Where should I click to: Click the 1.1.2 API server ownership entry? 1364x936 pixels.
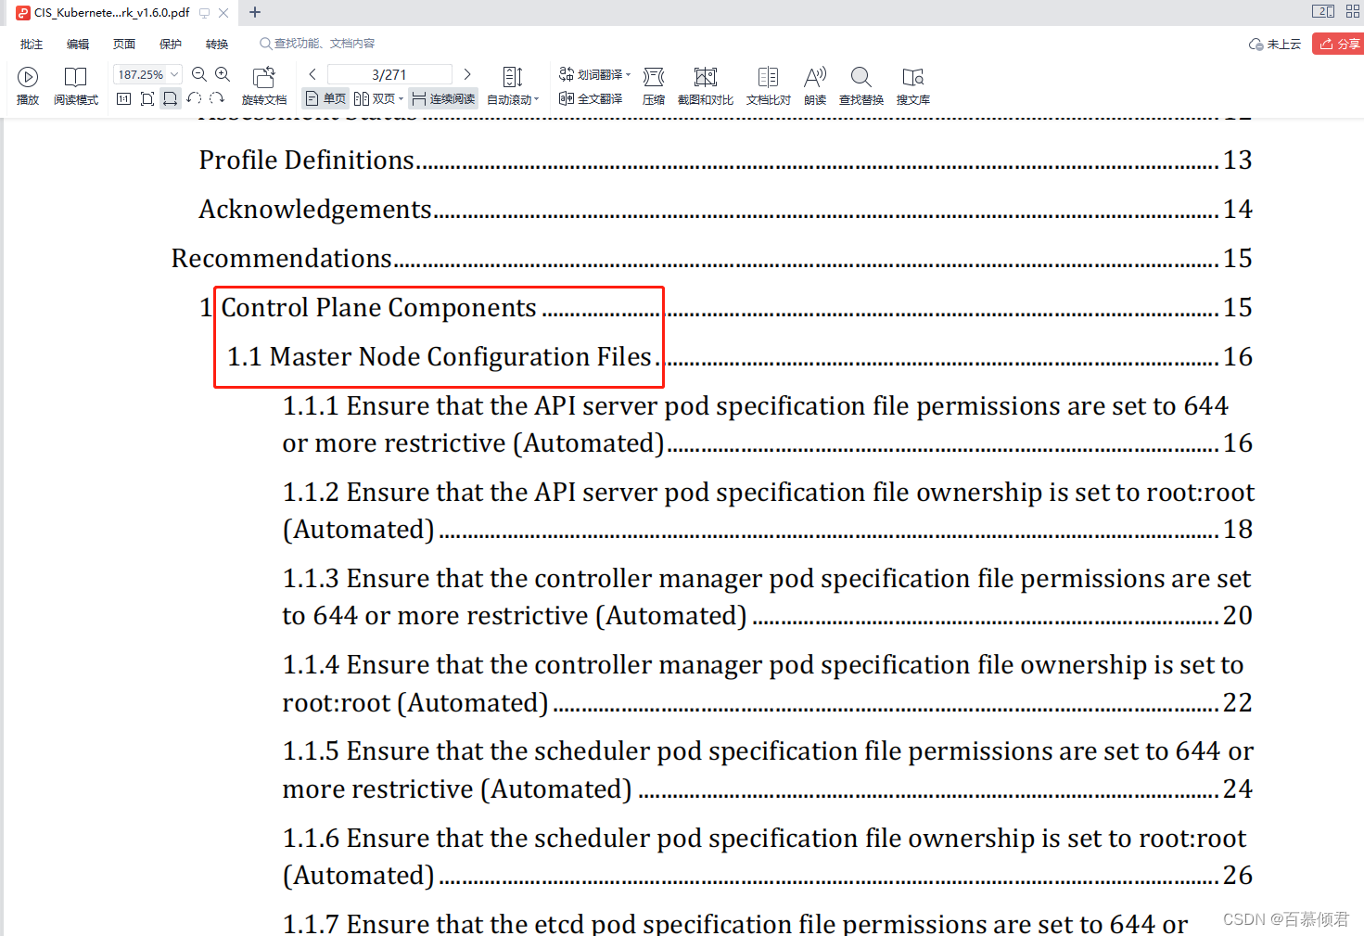tap(768, 510)
